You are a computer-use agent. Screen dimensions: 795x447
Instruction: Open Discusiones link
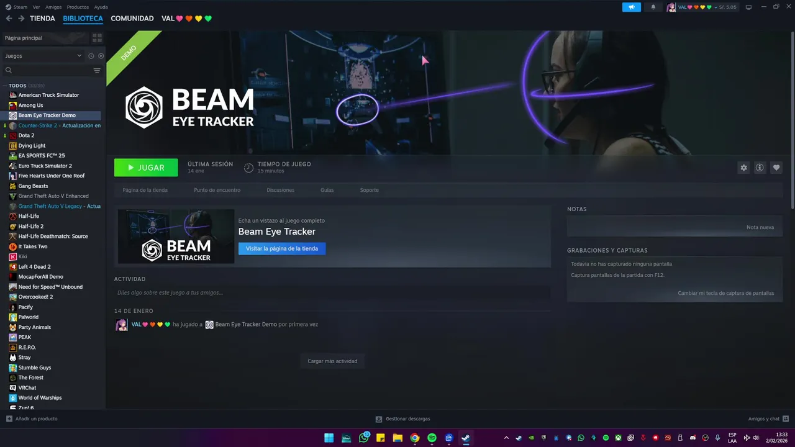tap(280, 190)
